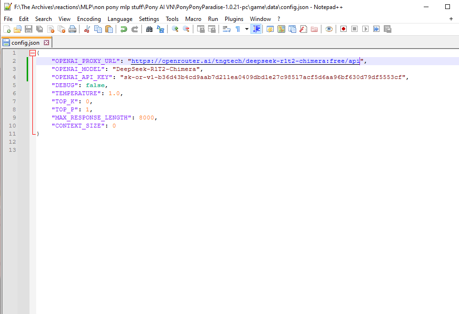Open Replace dialog icon
The image size is (459, 314).
click(x=160, y=29)
